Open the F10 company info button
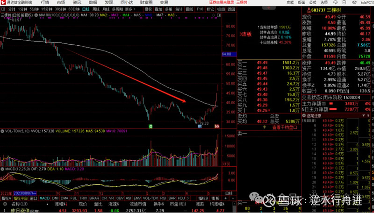374x213 pixels. (200, 9)
